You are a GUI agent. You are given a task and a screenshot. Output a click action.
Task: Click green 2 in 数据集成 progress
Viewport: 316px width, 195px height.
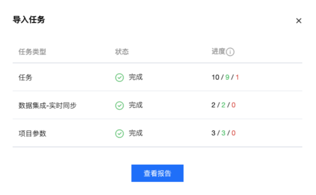[223, 105]
